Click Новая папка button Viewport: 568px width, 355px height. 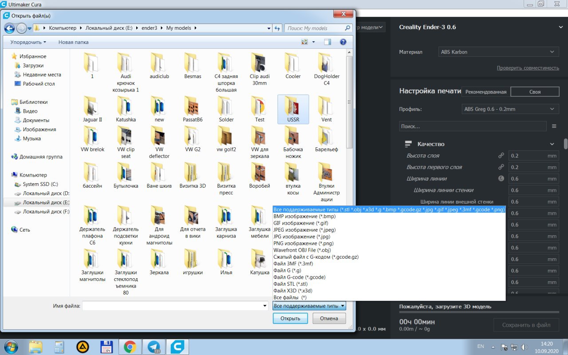(73, 42)
